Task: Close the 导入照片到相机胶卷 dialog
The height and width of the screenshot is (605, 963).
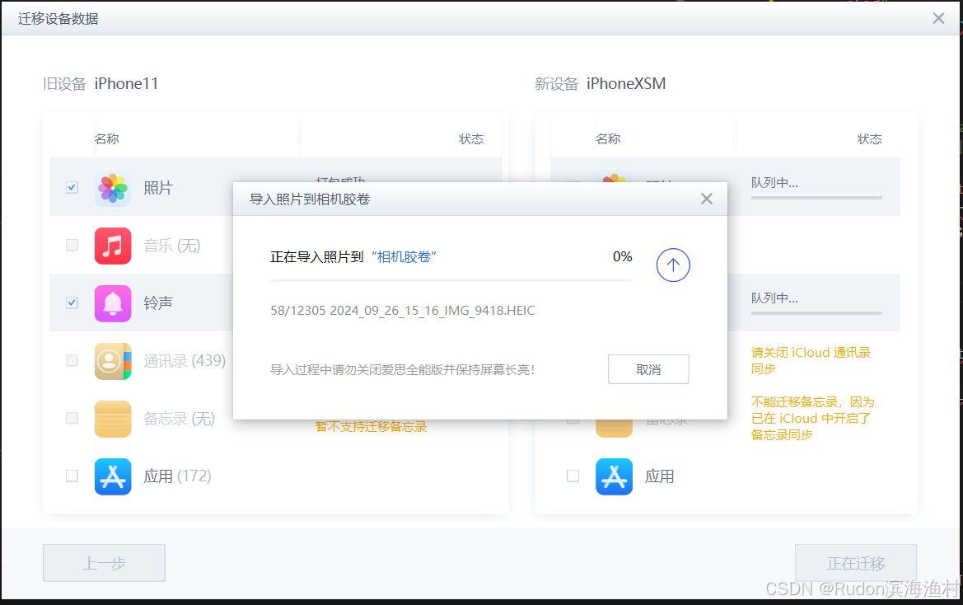Action: [x=707, y=199]
